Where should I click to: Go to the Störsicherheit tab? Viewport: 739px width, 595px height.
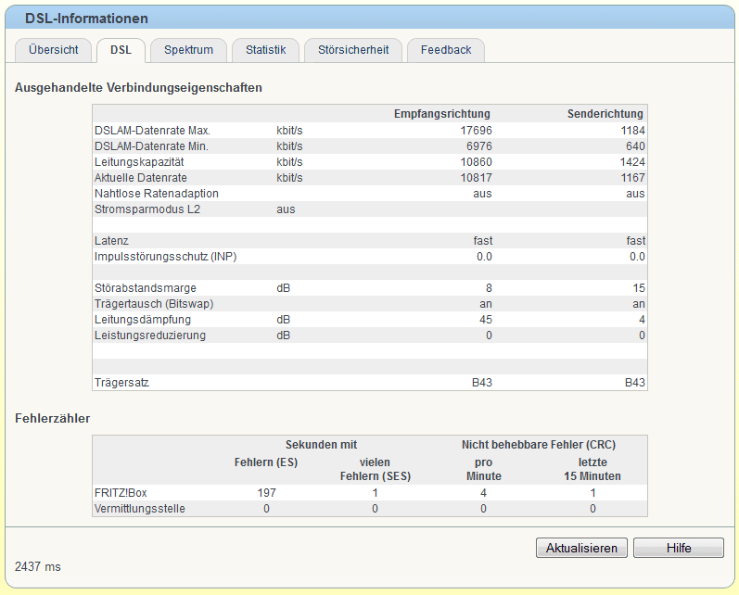pyautogui.click(x=353, y=50)
